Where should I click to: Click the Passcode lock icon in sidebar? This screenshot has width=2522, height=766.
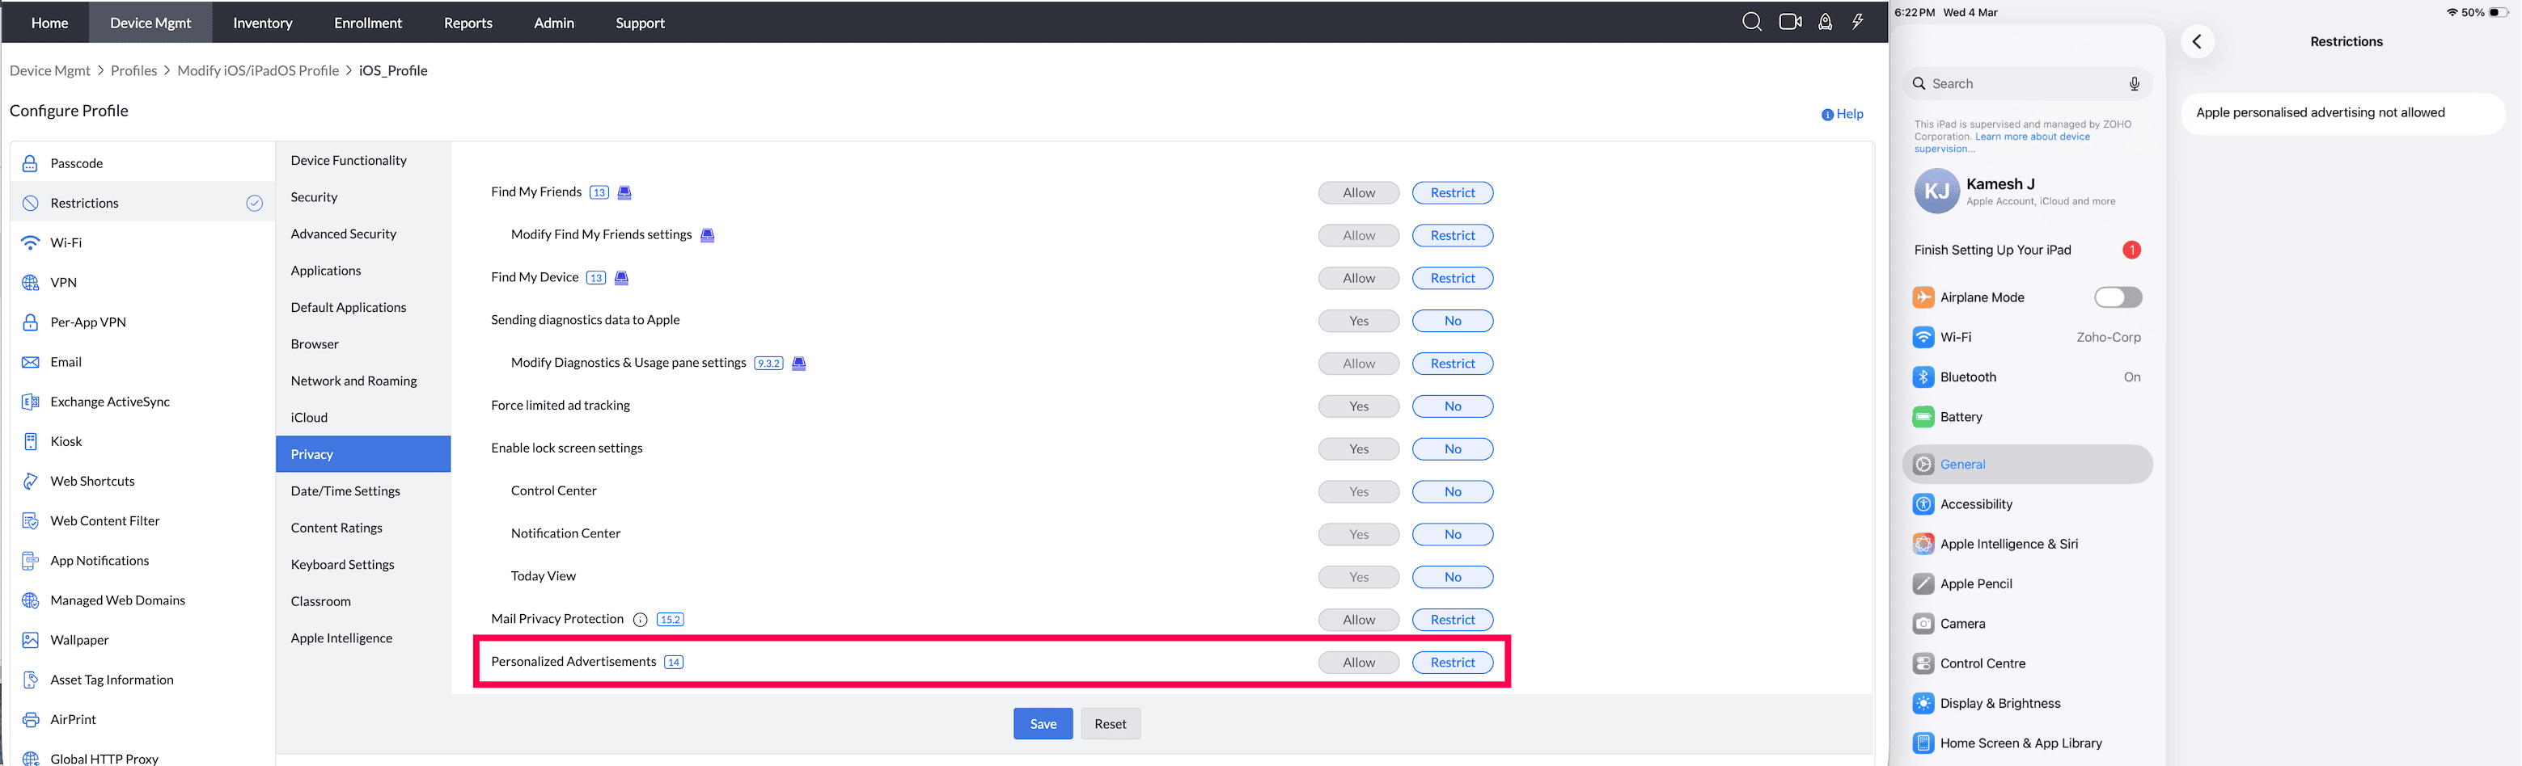(x=31, y=163)
